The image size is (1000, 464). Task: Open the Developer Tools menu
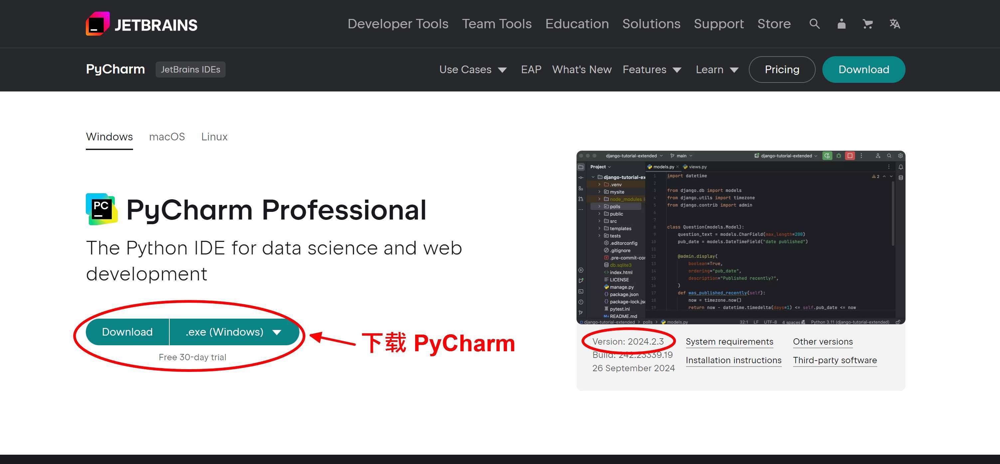coord(398,24)
